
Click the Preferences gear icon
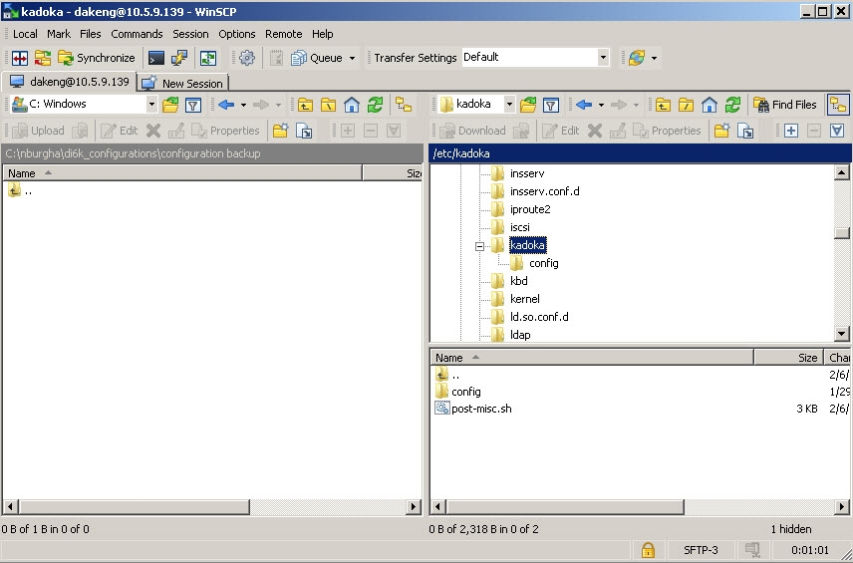247,58
